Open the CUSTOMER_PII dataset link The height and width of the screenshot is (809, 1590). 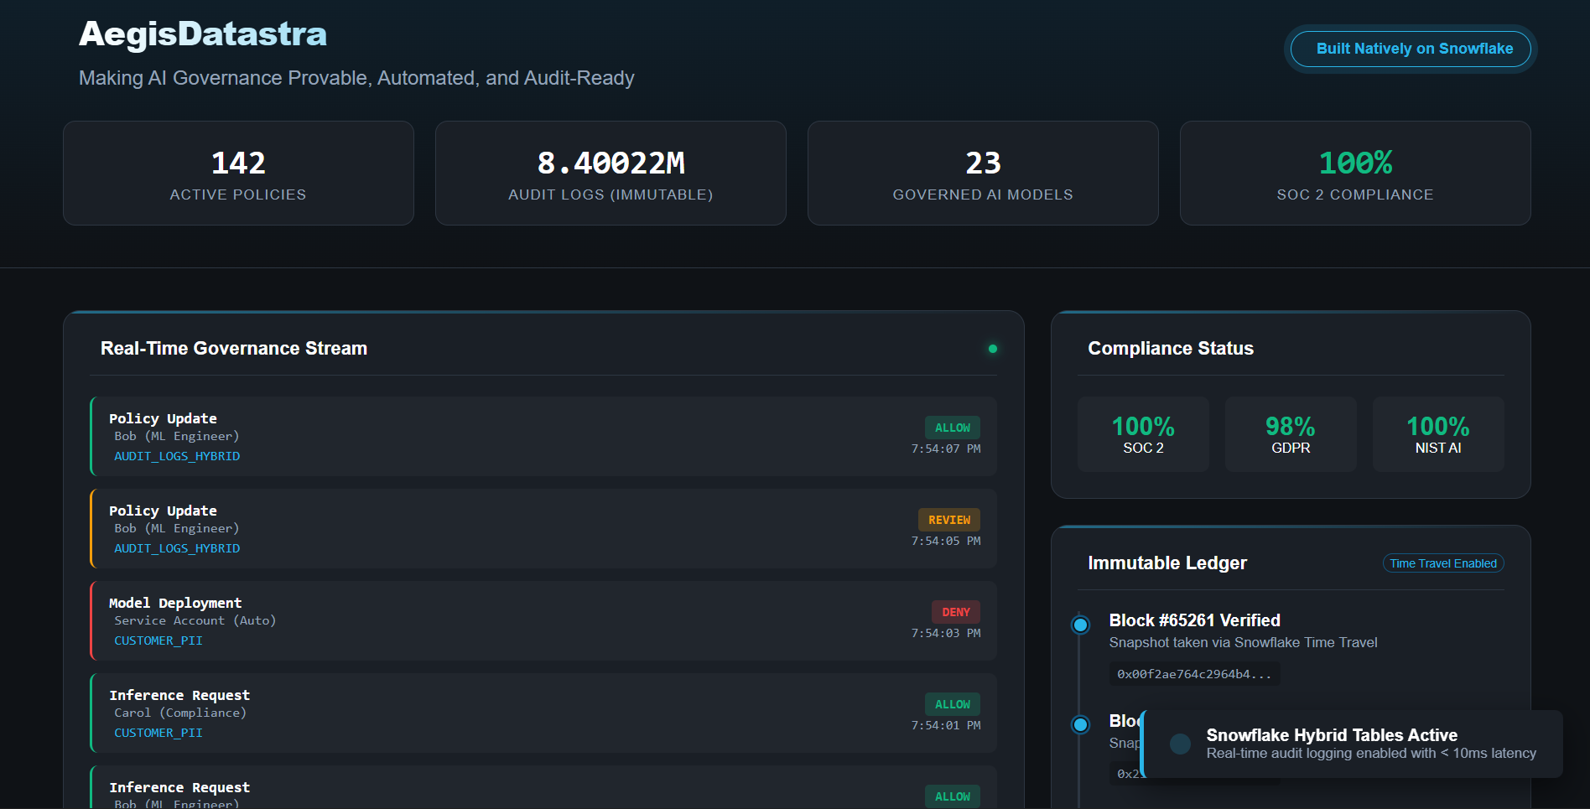(158, 640)
